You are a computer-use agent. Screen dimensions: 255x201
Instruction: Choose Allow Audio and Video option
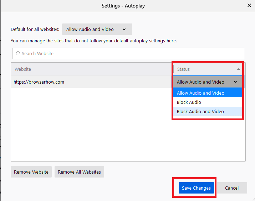point(208,93)
